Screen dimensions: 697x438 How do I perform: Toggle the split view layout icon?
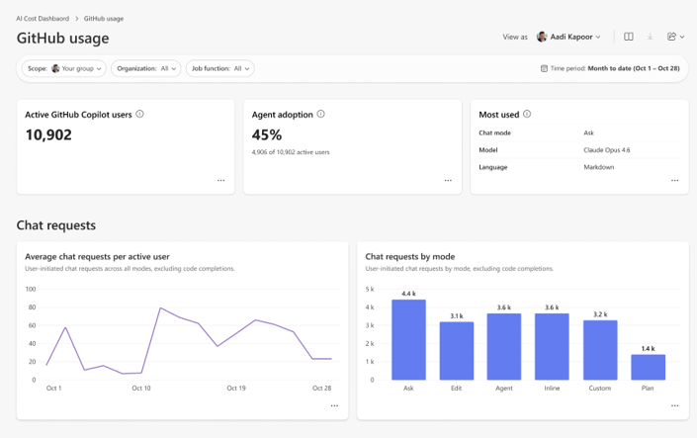(x=629, y=37)
